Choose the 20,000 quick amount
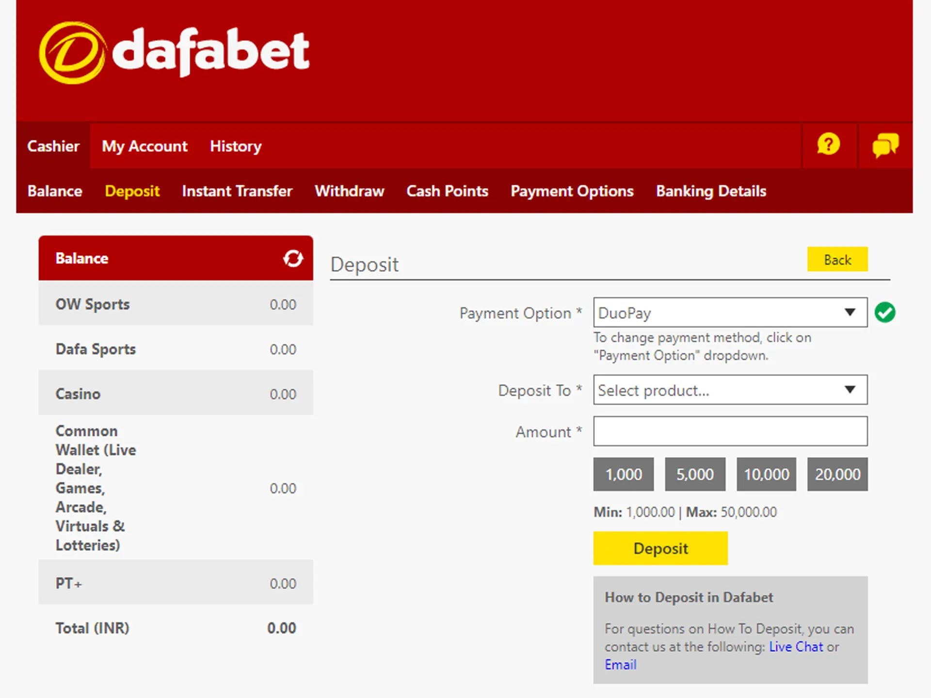This screenshot has width=931, height=698. [x=837, y=474]
